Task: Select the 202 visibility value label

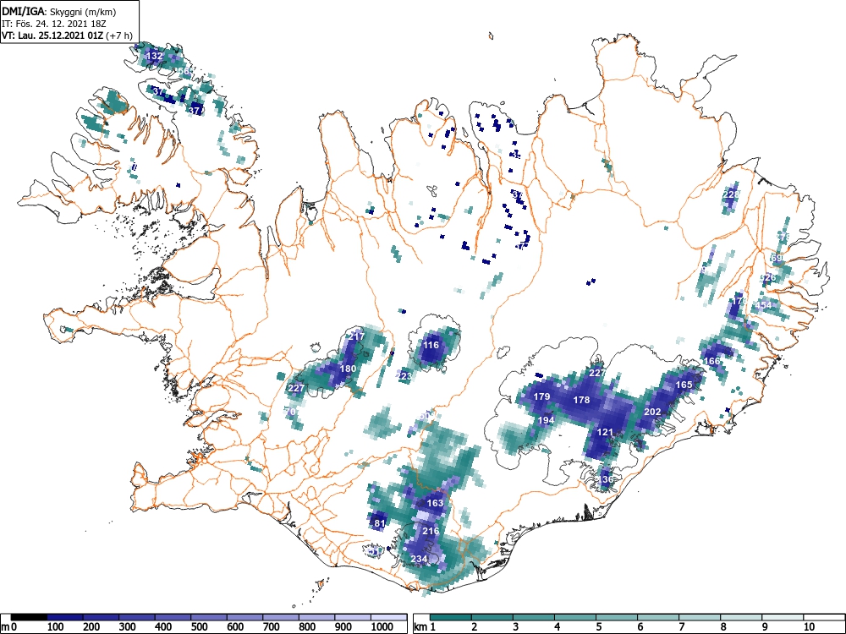Action: tap(652, 412)
